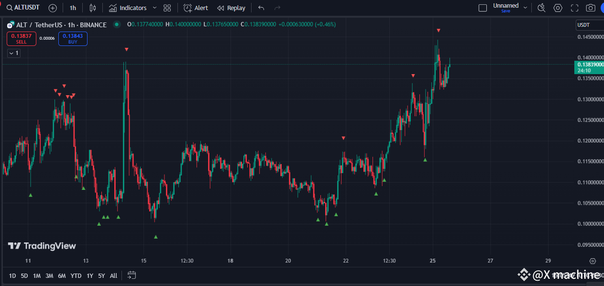Click the green market status dot

click(116, 24)
